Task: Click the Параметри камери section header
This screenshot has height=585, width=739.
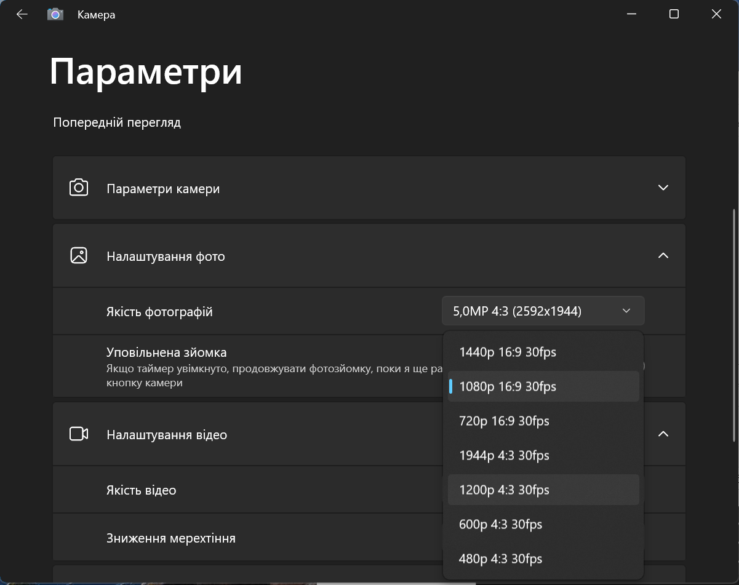Action: [x=369, y=188]
